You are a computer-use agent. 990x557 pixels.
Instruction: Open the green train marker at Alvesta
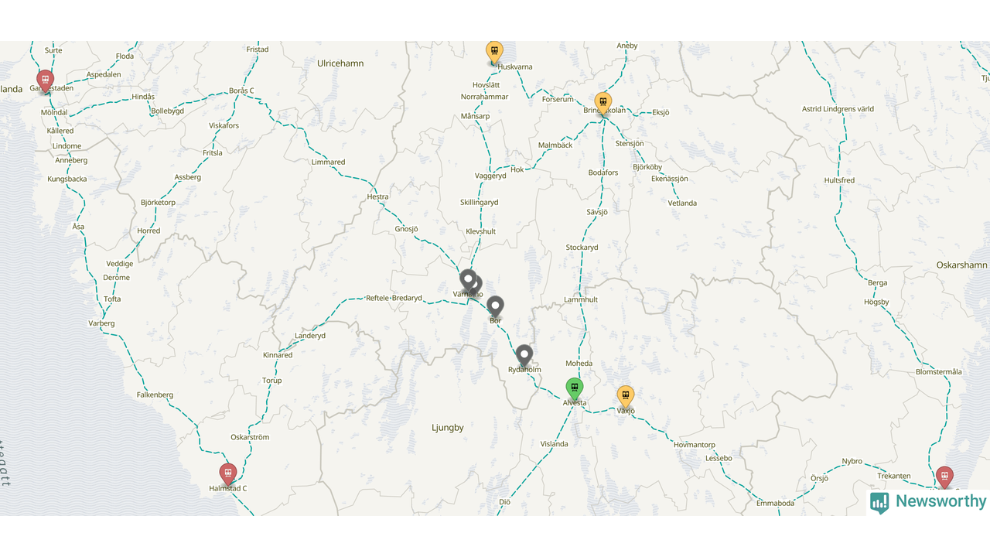click(574, 389)
